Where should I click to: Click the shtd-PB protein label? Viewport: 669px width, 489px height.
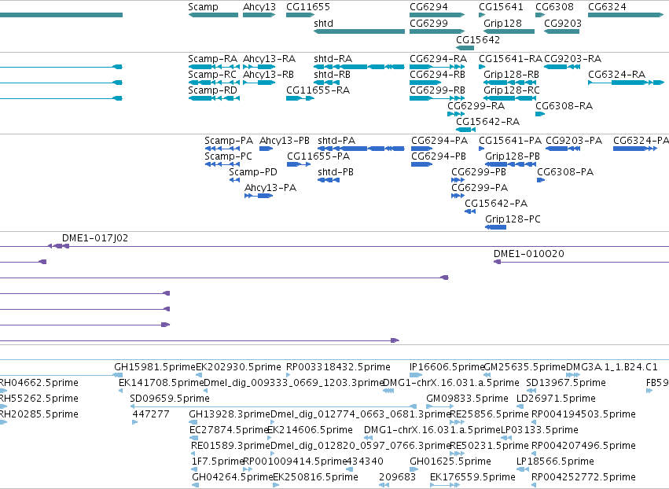tap(336, 172)
